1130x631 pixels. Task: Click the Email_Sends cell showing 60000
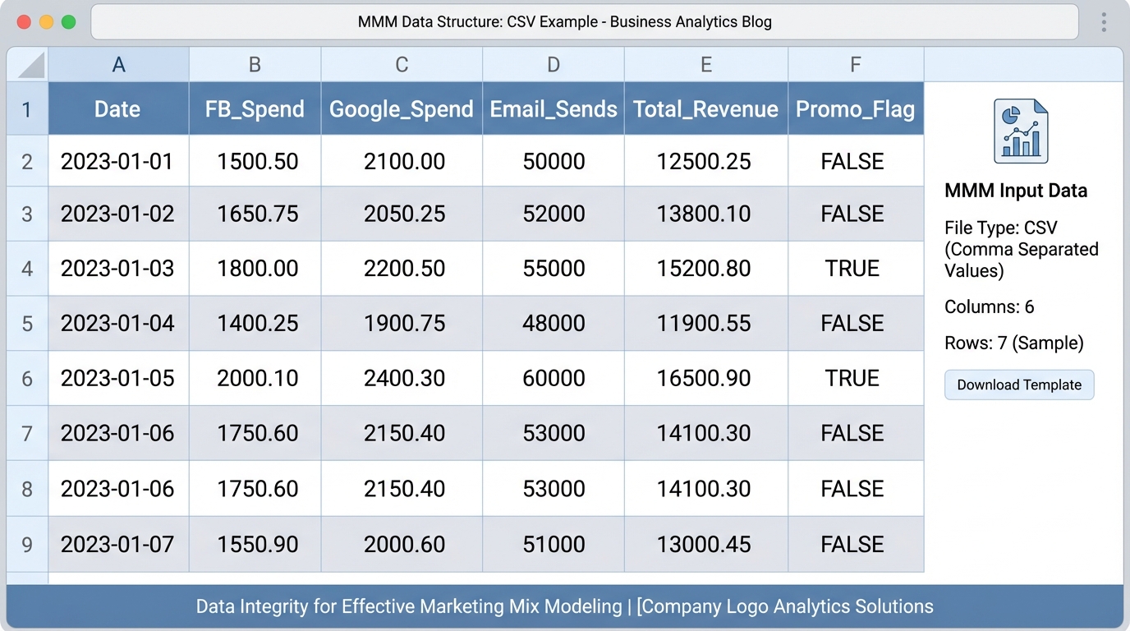554,378
